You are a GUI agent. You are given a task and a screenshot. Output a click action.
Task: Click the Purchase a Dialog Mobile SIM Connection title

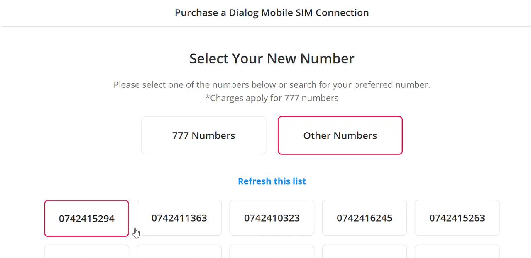tap(272, 13)
